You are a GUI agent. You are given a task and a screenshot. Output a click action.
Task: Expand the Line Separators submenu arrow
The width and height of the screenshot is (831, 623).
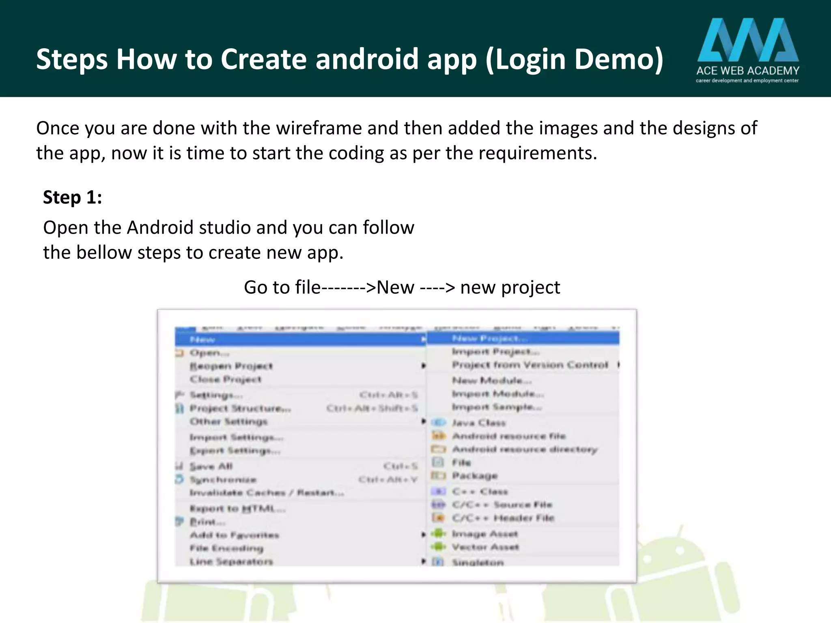tap(423, 561)
